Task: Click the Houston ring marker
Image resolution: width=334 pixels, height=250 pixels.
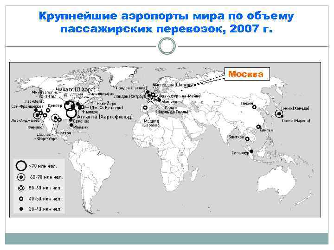Action: [59, 120]
